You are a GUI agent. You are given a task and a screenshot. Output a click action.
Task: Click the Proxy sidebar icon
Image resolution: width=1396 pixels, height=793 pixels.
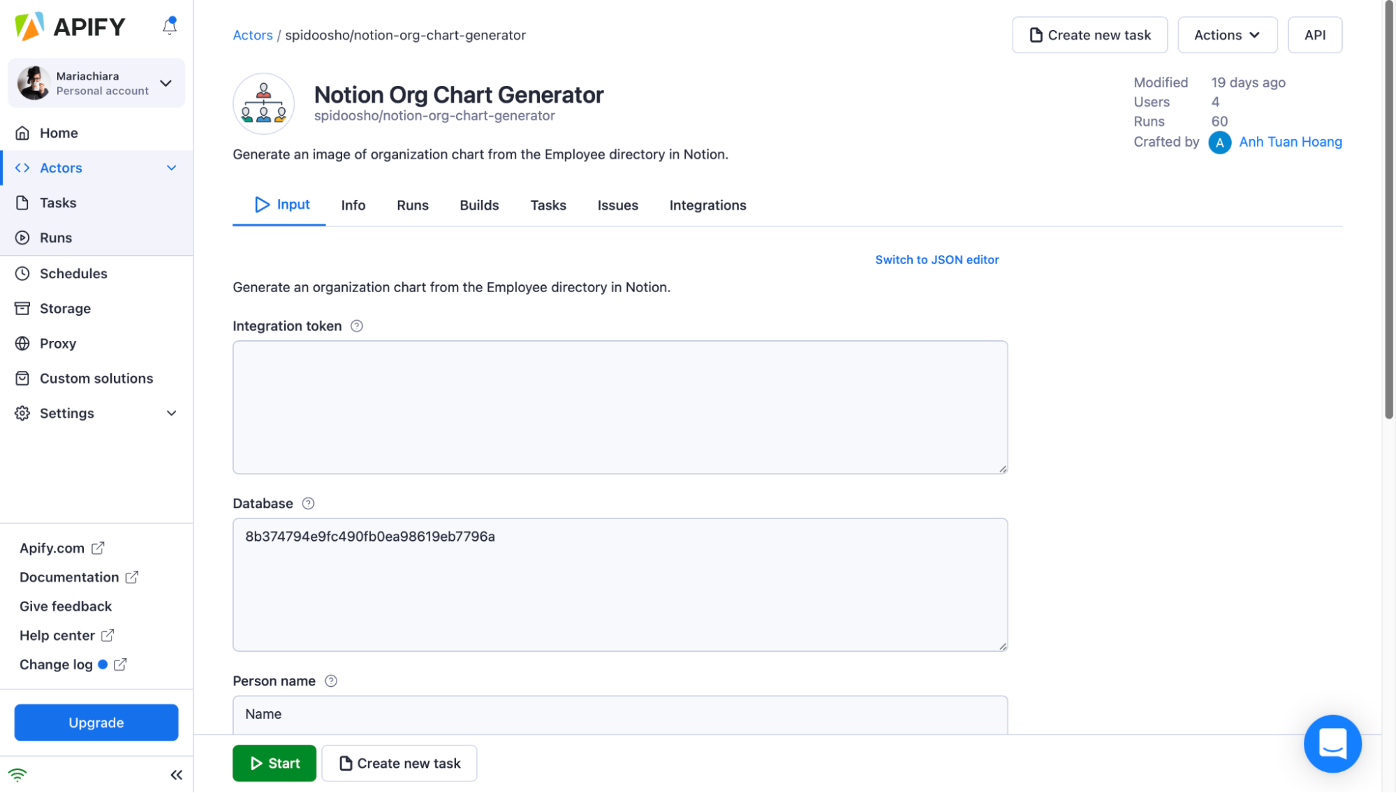click(x=22, y=342)
